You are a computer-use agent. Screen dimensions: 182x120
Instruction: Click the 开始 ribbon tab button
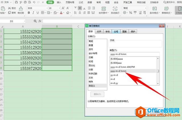pyautogui.click(x=50, y=2)
